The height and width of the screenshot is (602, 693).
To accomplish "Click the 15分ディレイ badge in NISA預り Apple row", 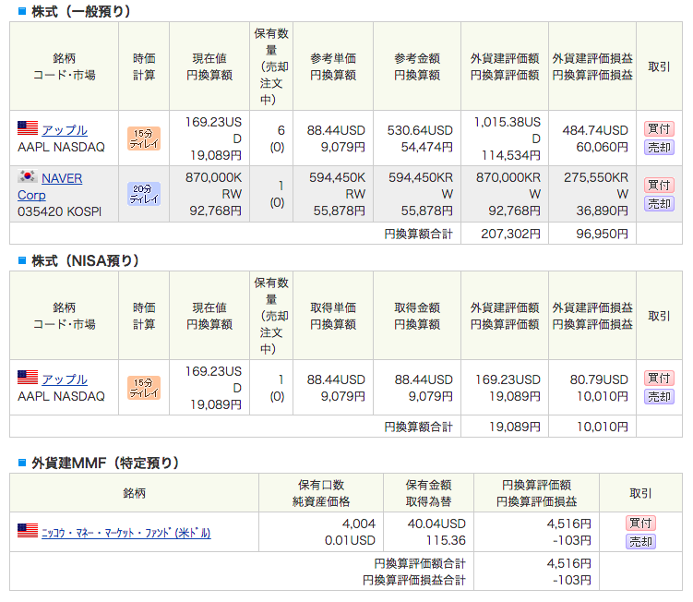I will click(144, 388).
